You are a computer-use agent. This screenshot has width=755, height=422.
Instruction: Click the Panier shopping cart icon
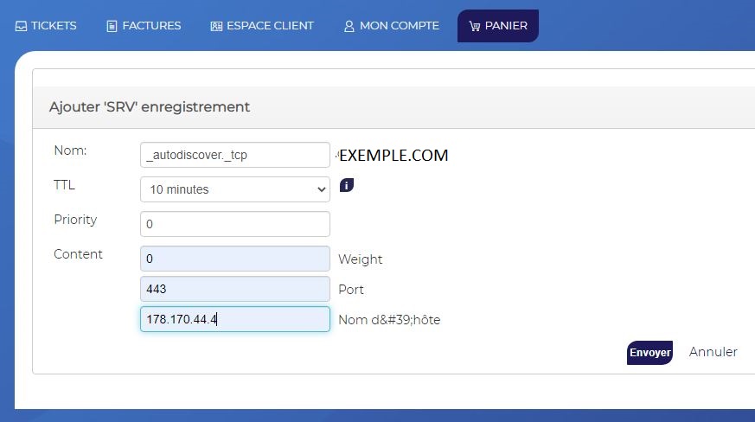point(475,26)
